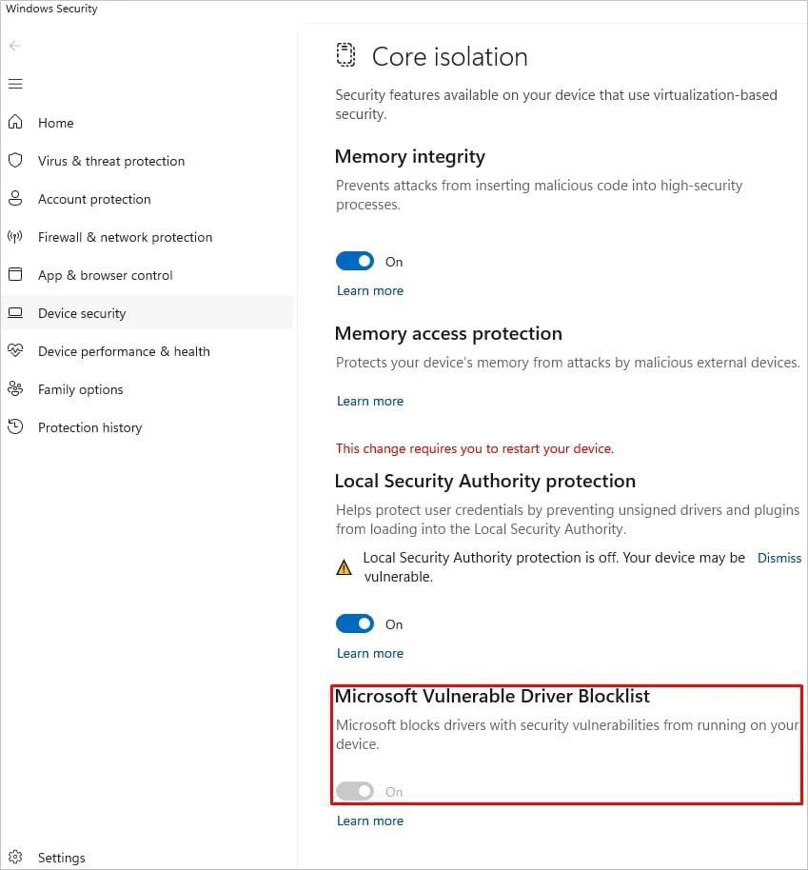
Task: Open Settings at the bottom of sidebar
Action: click(61, 858)
